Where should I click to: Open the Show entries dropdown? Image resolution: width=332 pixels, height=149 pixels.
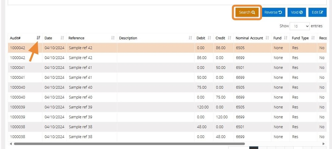point(300,26)
